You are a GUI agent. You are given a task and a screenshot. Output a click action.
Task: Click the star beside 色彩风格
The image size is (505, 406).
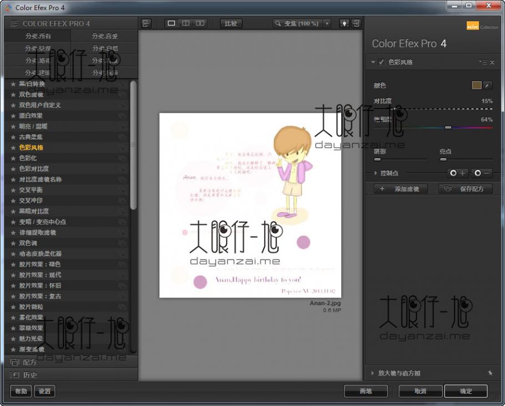(x=13, y=148)
